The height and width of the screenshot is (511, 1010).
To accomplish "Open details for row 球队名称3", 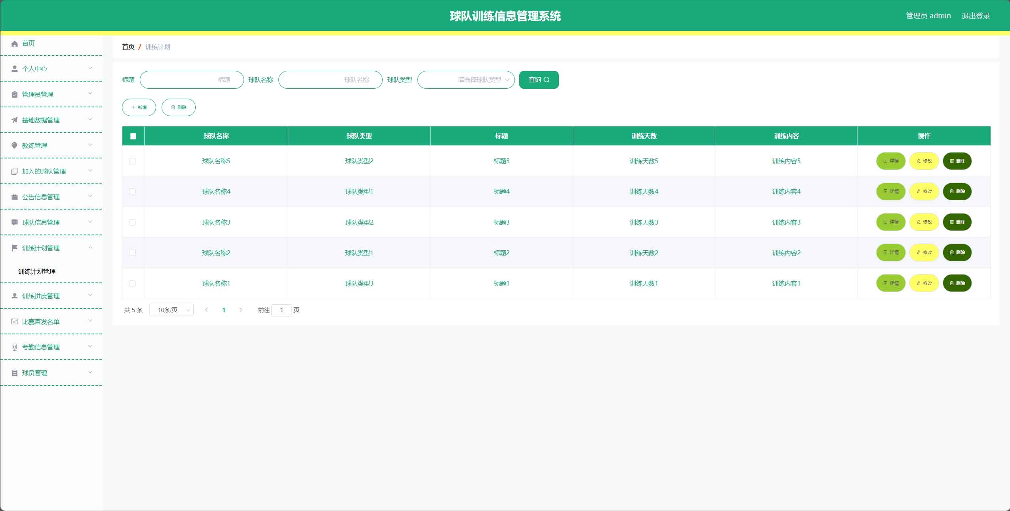I will pyautogui.click(x=891, y=222).
